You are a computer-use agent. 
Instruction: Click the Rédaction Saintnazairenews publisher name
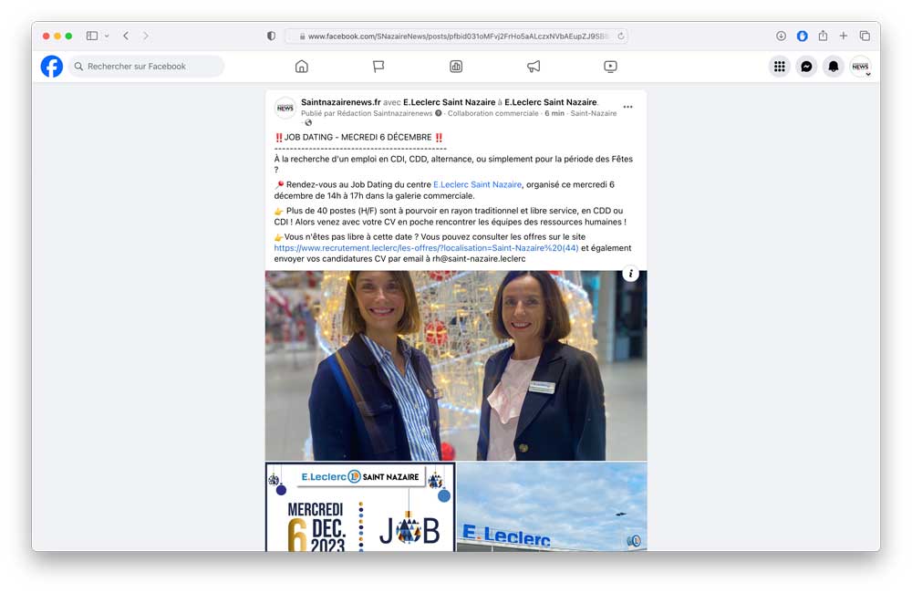[385, 113]
